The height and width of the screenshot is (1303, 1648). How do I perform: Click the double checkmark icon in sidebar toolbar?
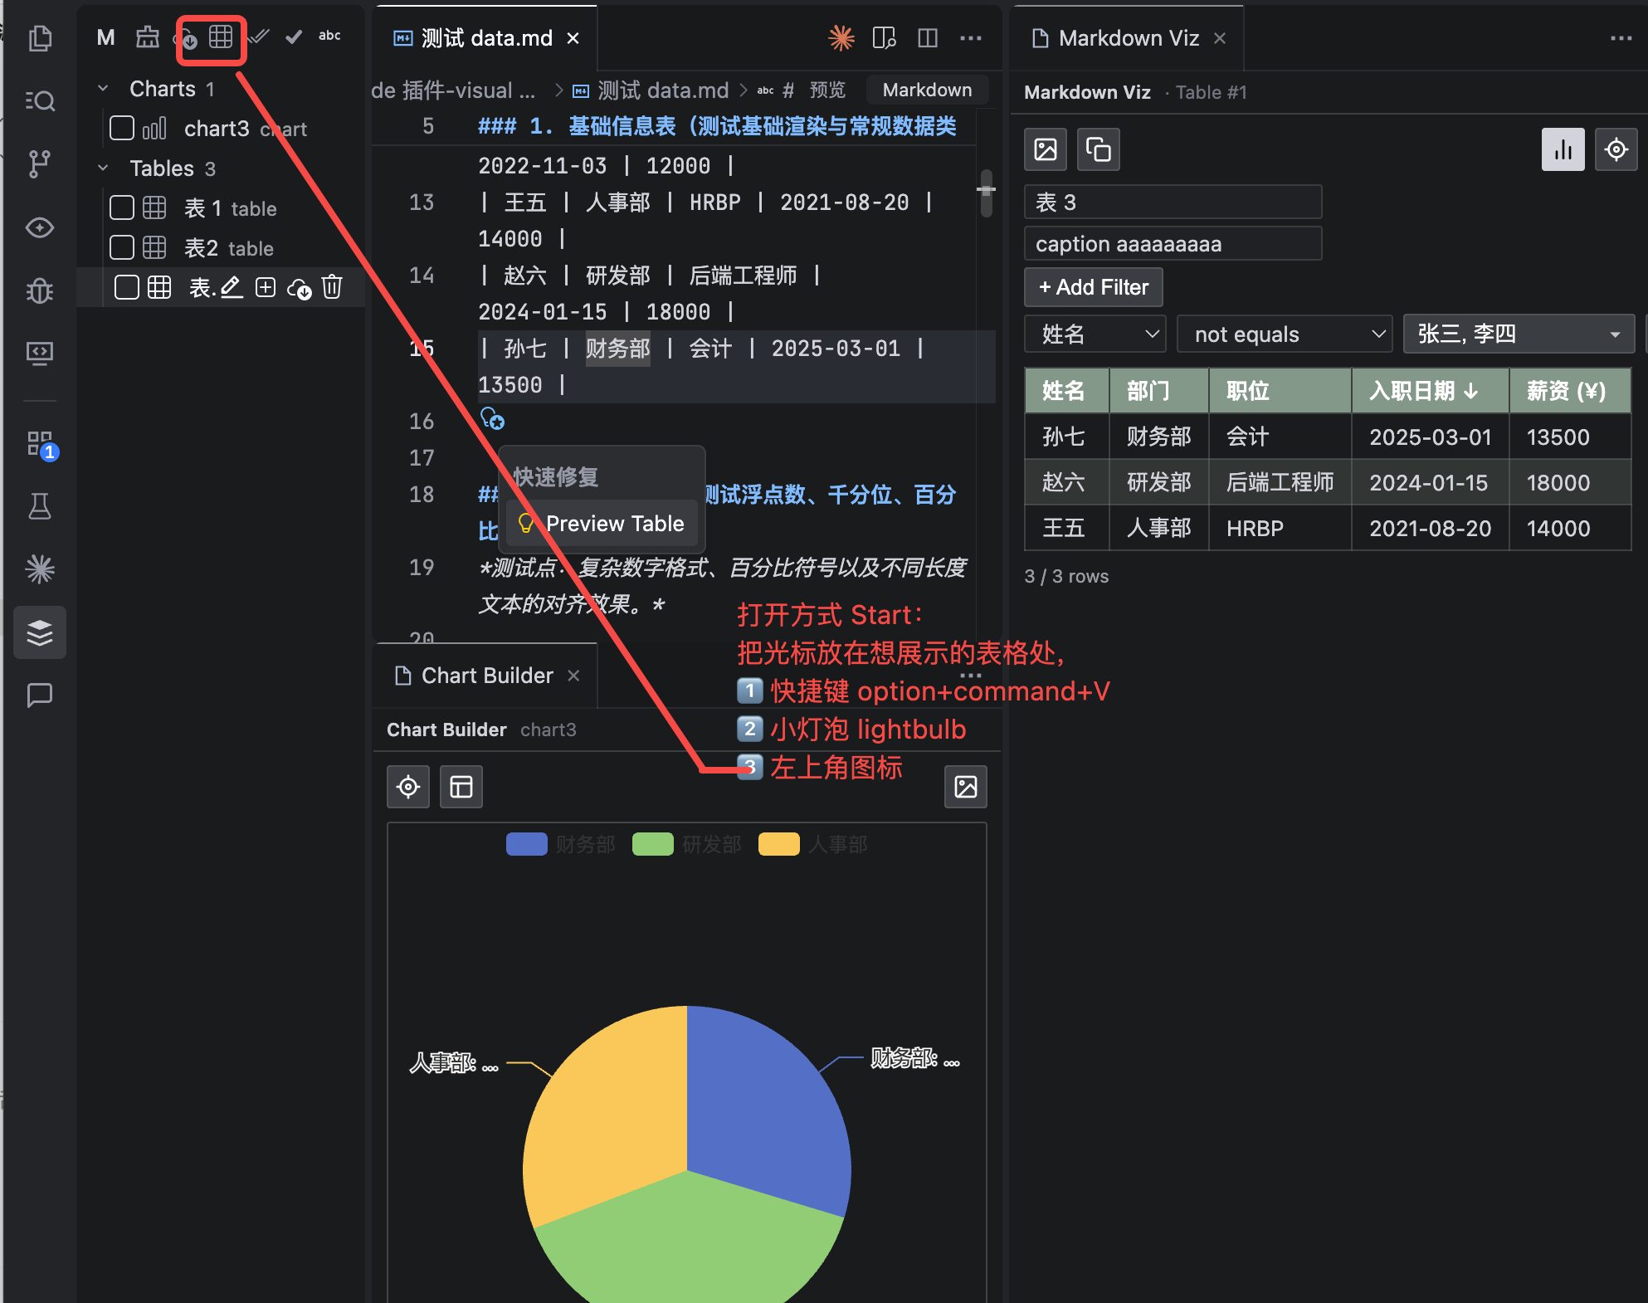(x=259, y=37)
